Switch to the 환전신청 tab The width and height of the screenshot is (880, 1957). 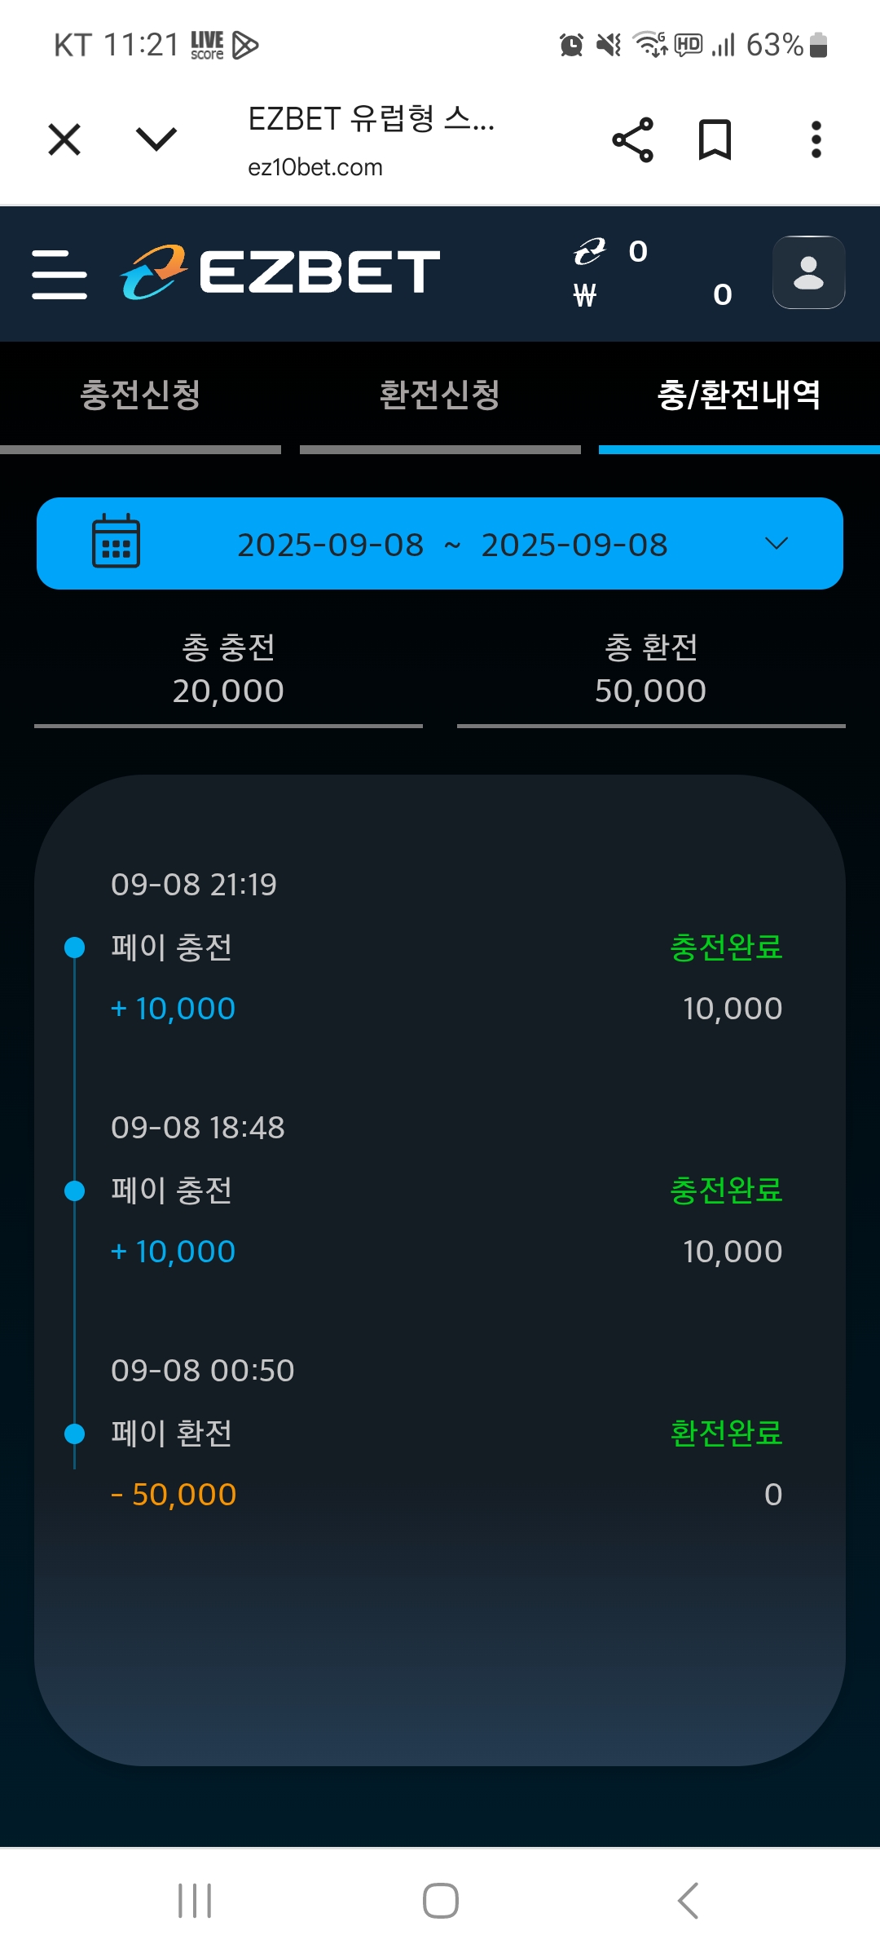point(439,395)
